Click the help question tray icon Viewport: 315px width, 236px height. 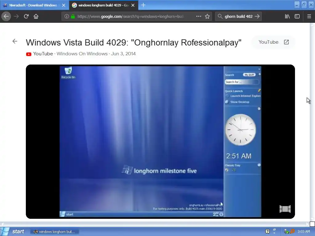pos(267,232)
